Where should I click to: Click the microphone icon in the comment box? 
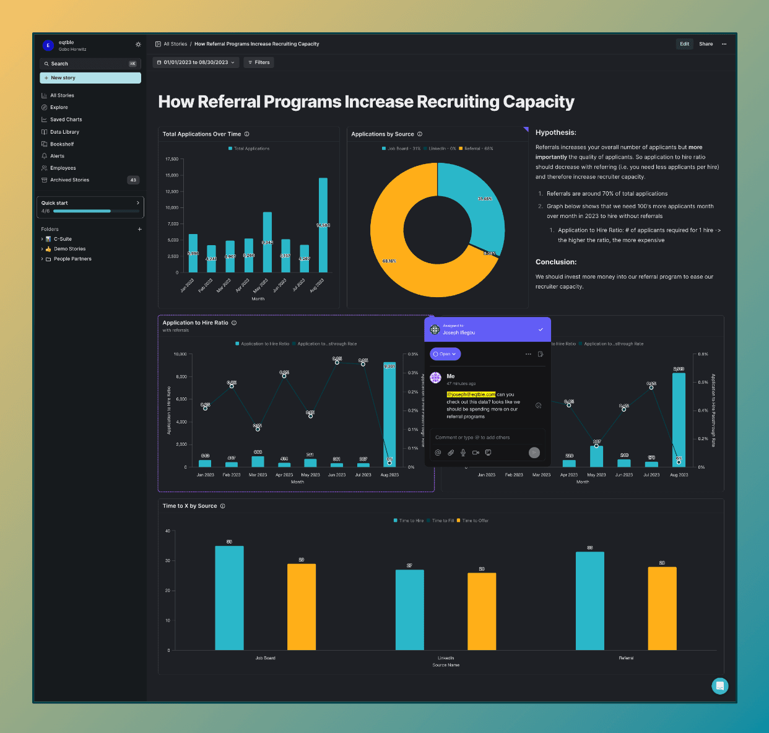click(x=463, y=453)
